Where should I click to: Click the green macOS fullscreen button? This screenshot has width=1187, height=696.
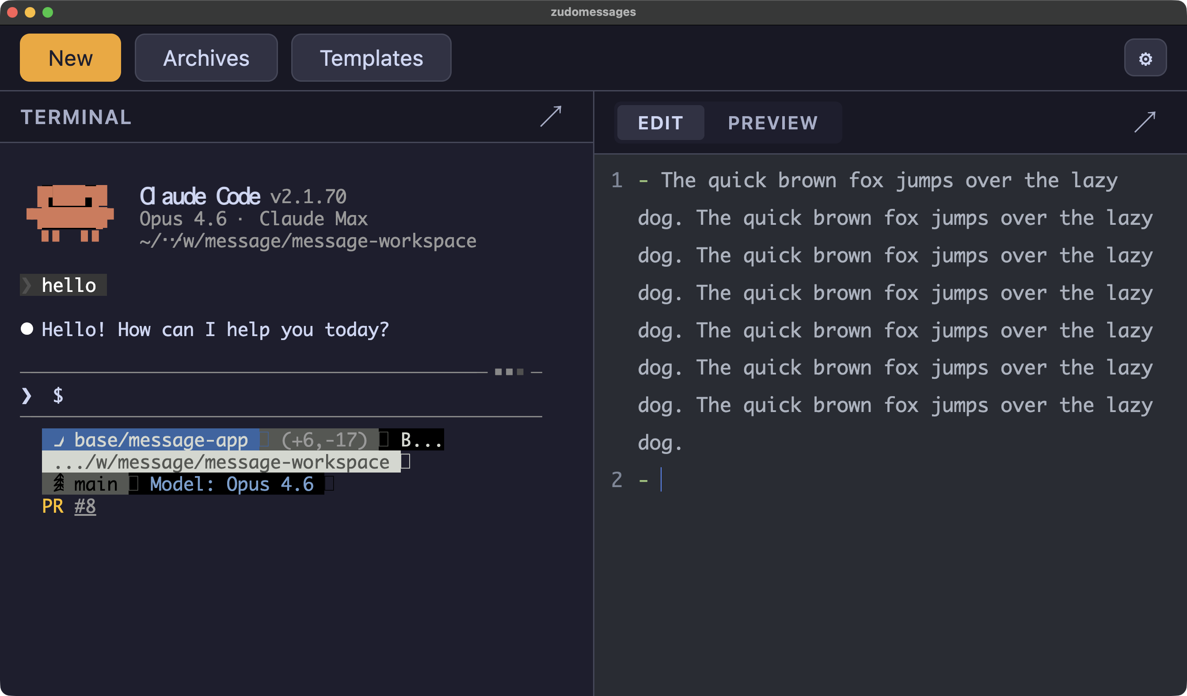tap(48, 12)
